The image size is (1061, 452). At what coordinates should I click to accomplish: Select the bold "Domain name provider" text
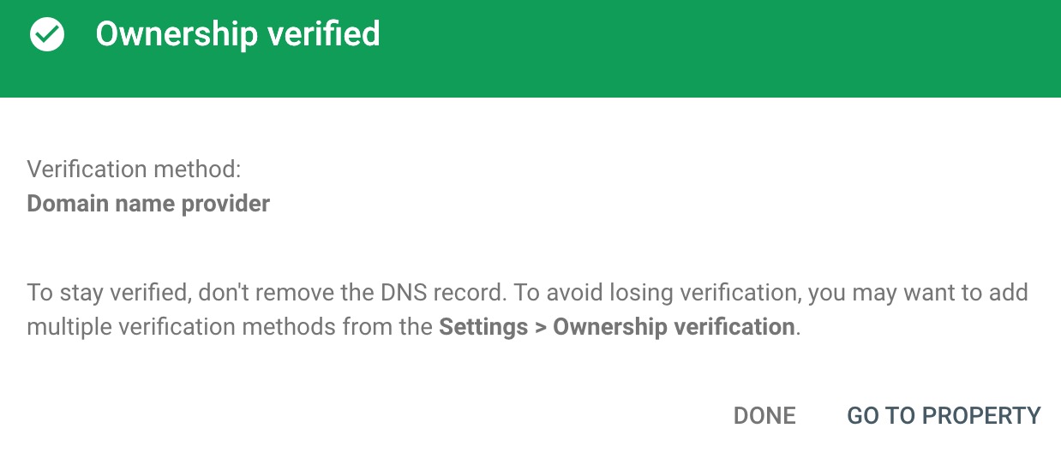[148, 204]
